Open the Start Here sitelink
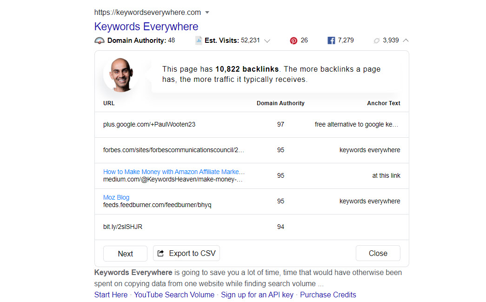The height and width of the screenshot is (302, 486). click(111, 295)
